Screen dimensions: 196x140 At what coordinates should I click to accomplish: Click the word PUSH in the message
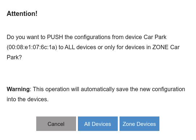[x=55, y=37]
